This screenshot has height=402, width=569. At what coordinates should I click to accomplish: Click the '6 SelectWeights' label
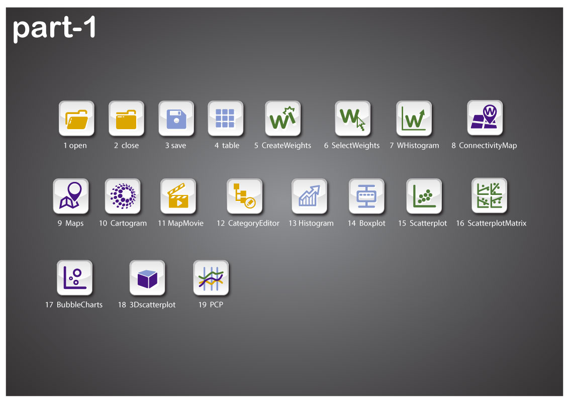pyautogui.click(x=352, y=146)
